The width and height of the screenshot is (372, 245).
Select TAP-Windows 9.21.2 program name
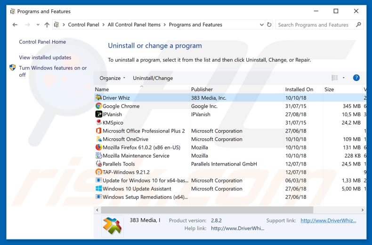tap(126, 172)
